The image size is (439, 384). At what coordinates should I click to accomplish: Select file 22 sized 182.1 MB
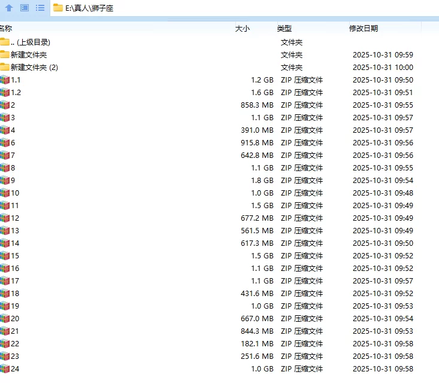[15, 344]
